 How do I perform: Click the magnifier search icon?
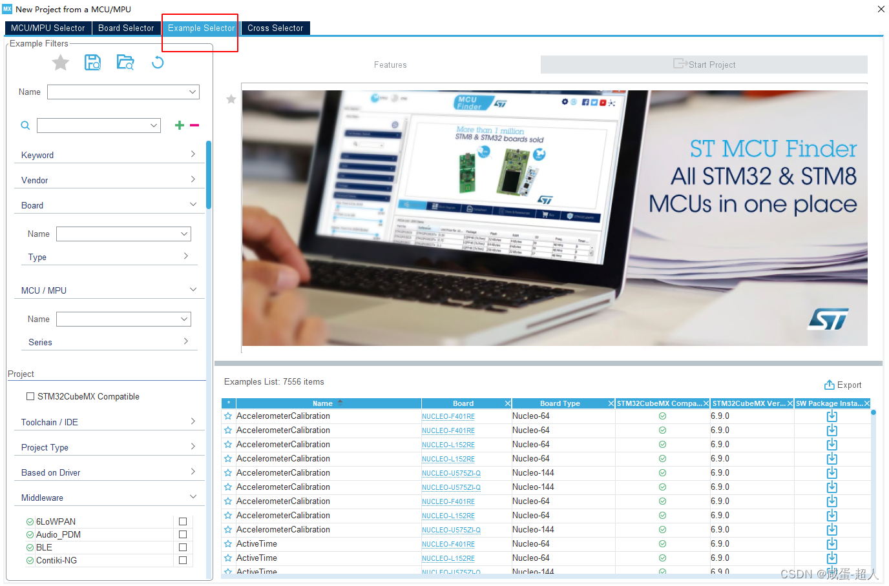25,126
